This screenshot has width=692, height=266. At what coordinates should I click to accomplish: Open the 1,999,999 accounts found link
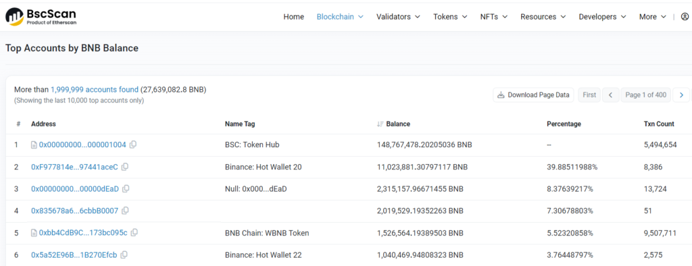tap(95, 90)
